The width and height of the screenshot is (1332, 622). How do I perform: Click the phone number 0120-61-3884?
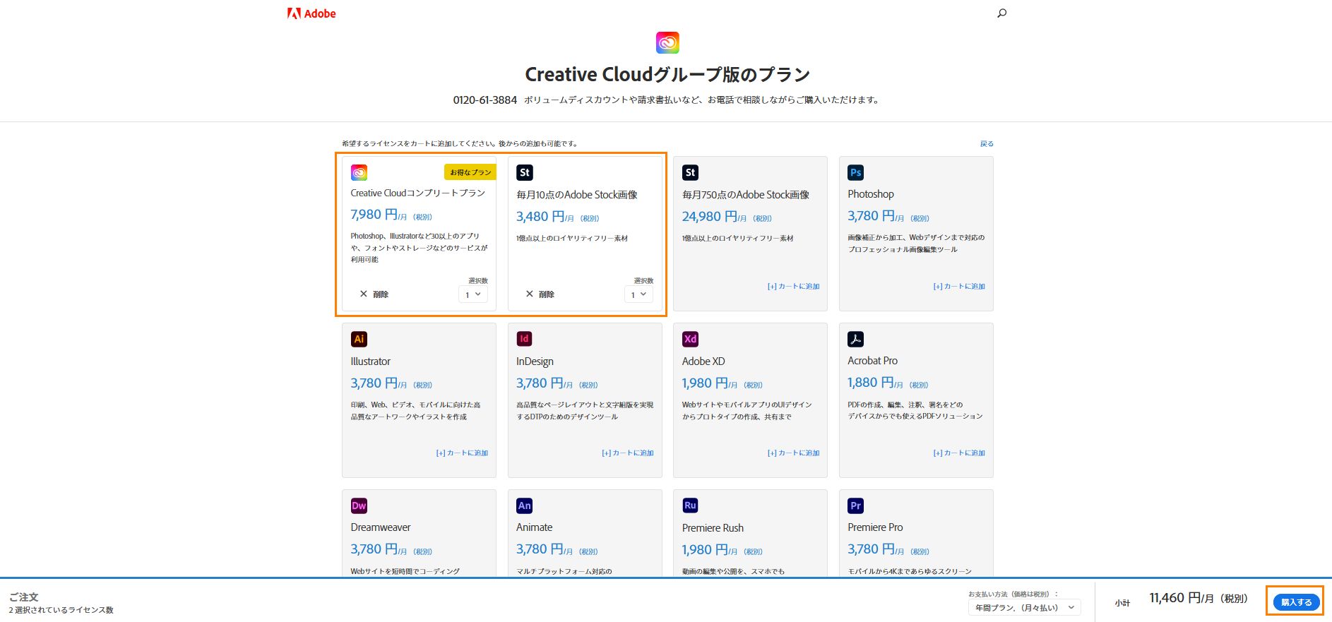[x=485, y=100]
